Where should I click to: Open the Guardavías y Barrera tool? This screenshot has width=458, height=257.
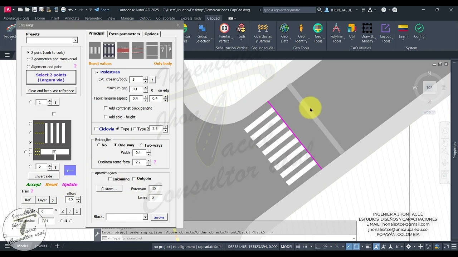(x=263, y=33)
